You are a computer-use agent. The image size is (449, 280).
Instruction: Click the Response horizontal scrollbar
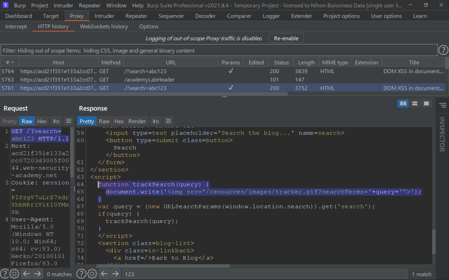point(163,266)
